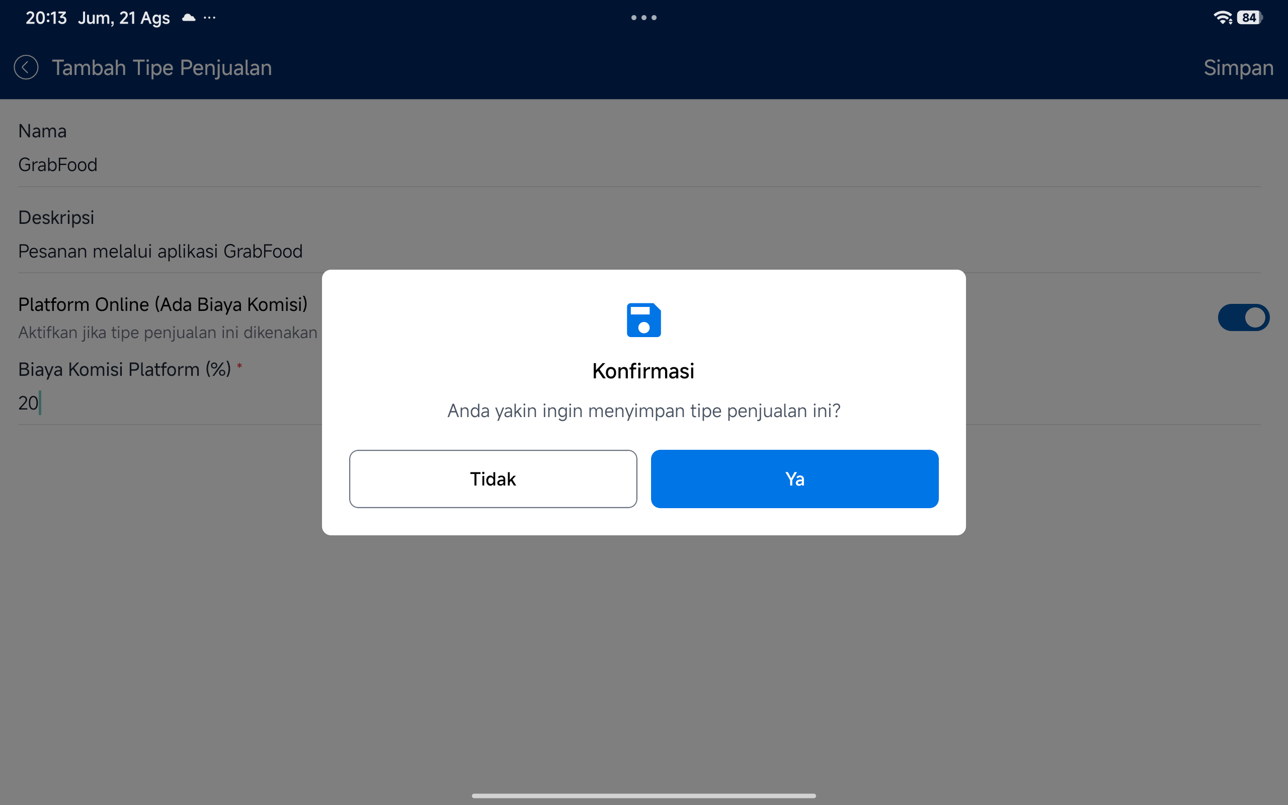The image size is (1288, 805).
Task: Tap the Deskripsi label
Action: tap(56, 218)
